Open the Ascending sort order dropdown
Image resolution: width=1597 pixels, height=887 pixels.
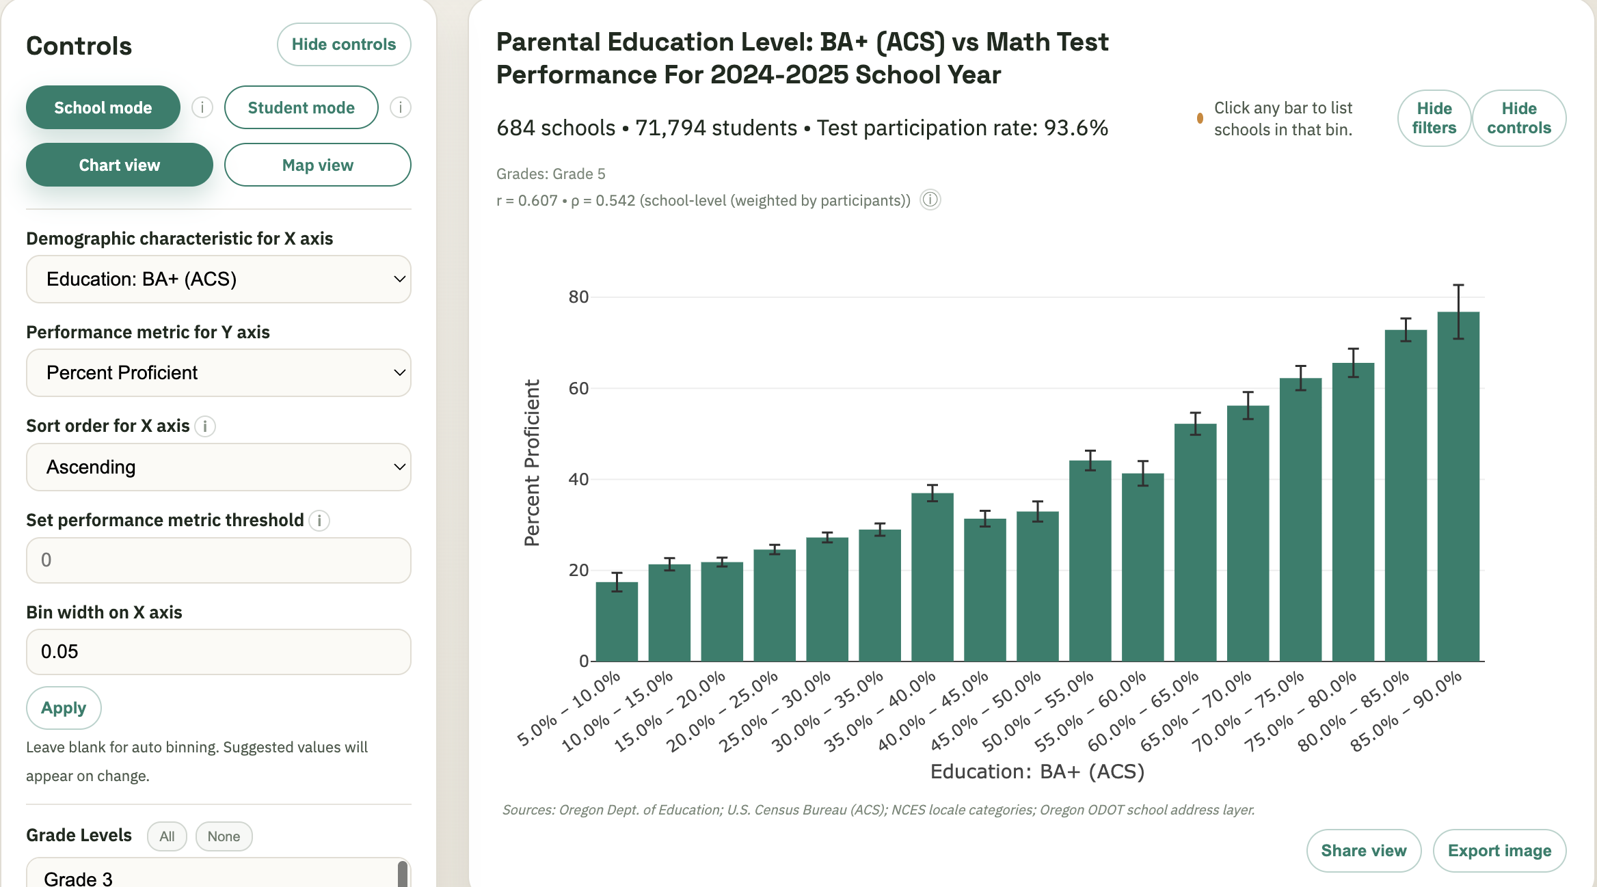[x=218, y=467]
